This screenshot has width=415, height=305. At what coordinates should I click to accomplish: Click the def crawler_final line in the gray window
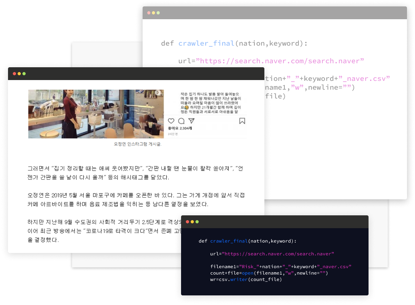pyautogui.click(x=234, y=43)
